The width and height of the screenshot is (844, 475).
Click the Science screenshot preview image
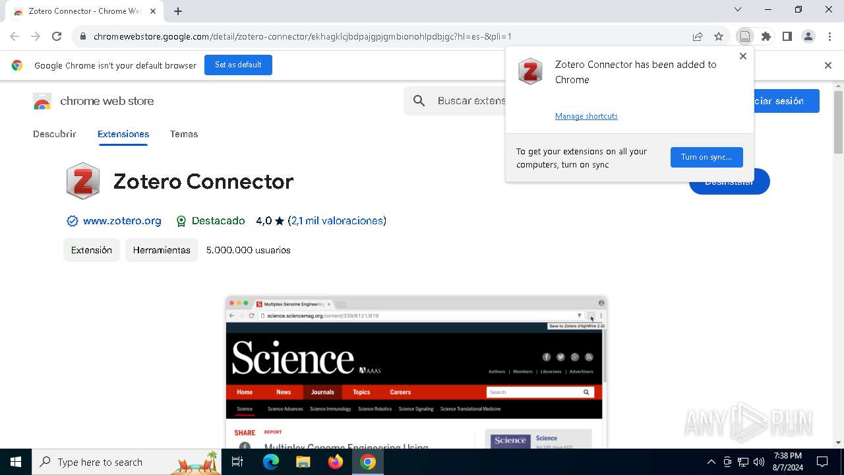(x=416, y=373)
